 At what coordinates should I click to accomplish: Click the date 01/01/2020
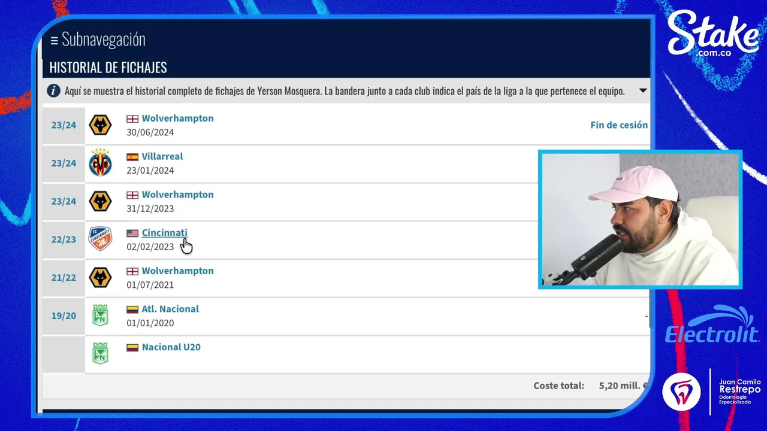tap(150, 323)
